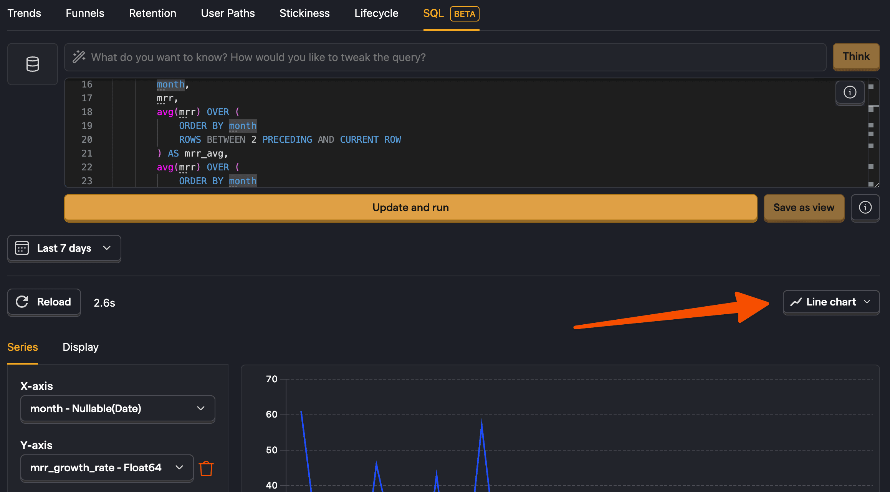The width and height of the screenshot is (890, 492).
Task: Click Update and run
Action: (410, 208)
